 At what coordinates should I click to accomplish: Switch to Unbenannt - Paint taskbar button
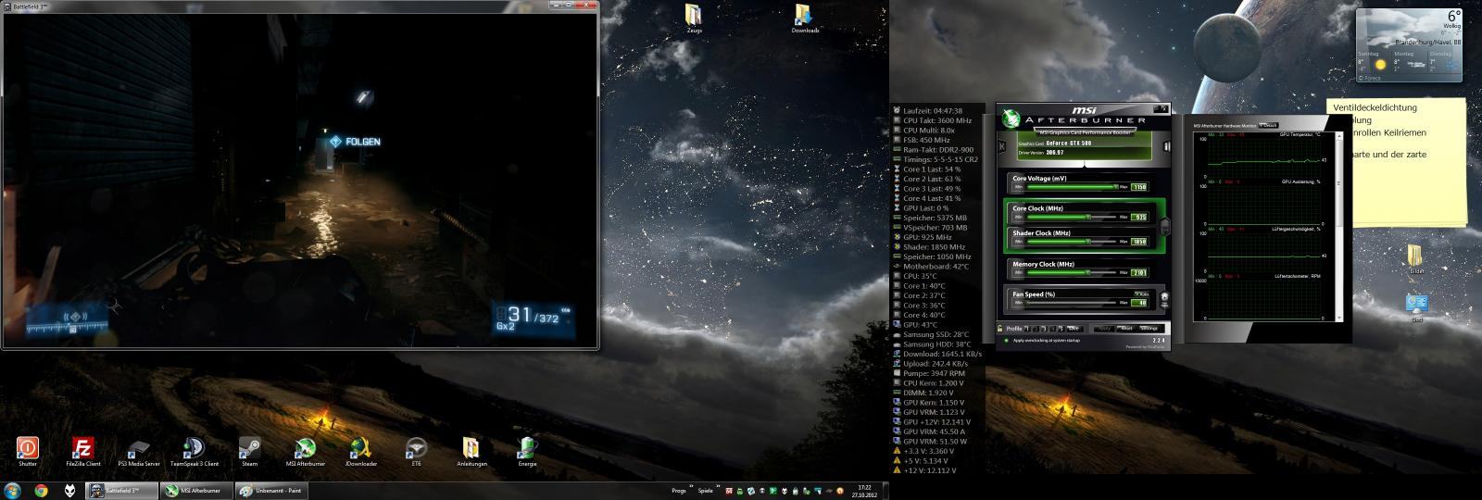click(270, 490)
